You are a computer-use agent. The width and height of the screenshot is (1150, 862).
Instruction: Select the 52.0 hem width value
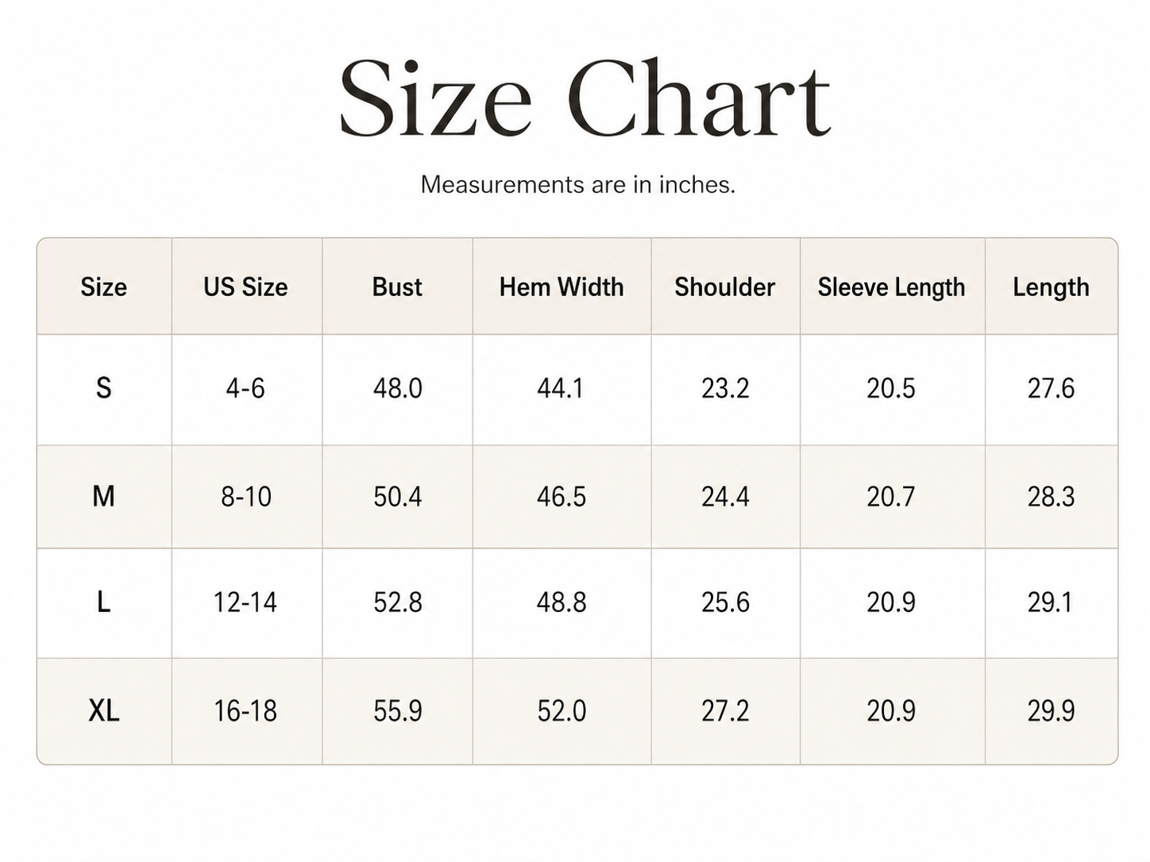pos(561,710)
